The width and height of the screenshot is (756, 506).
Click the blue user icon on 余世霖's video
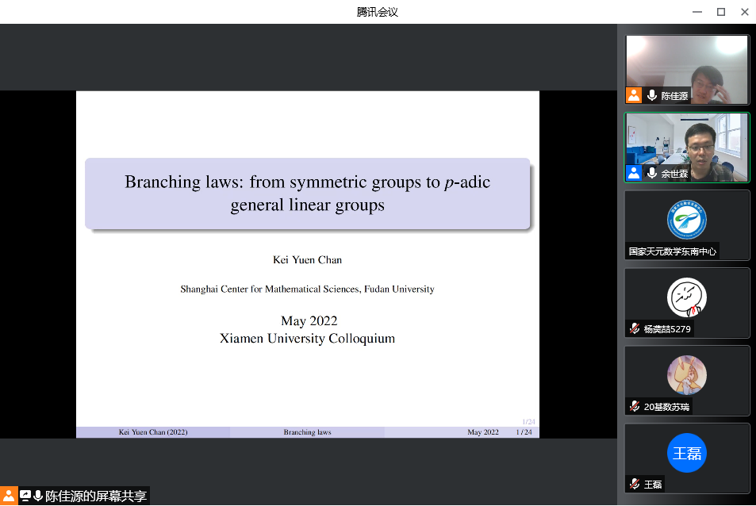point(634,173)
